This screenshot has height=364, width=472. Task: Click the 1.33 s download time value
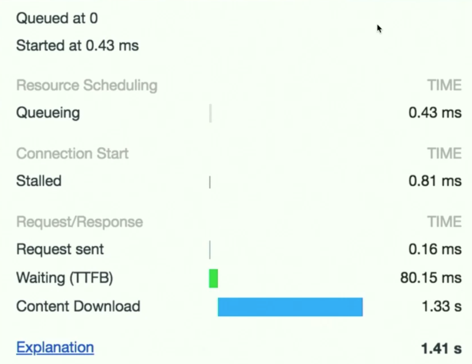coord(441,307)
